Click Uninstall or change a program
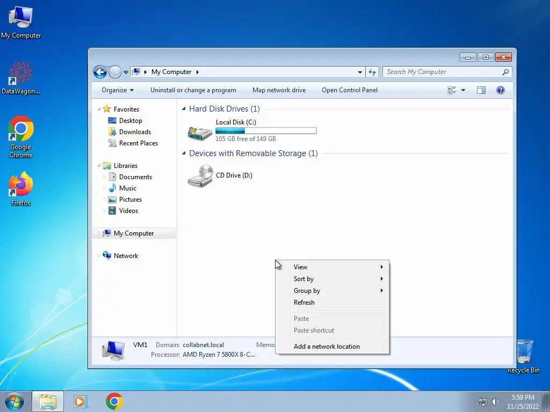This screenshot has width=550, height=412. click(x=193, y=90)
